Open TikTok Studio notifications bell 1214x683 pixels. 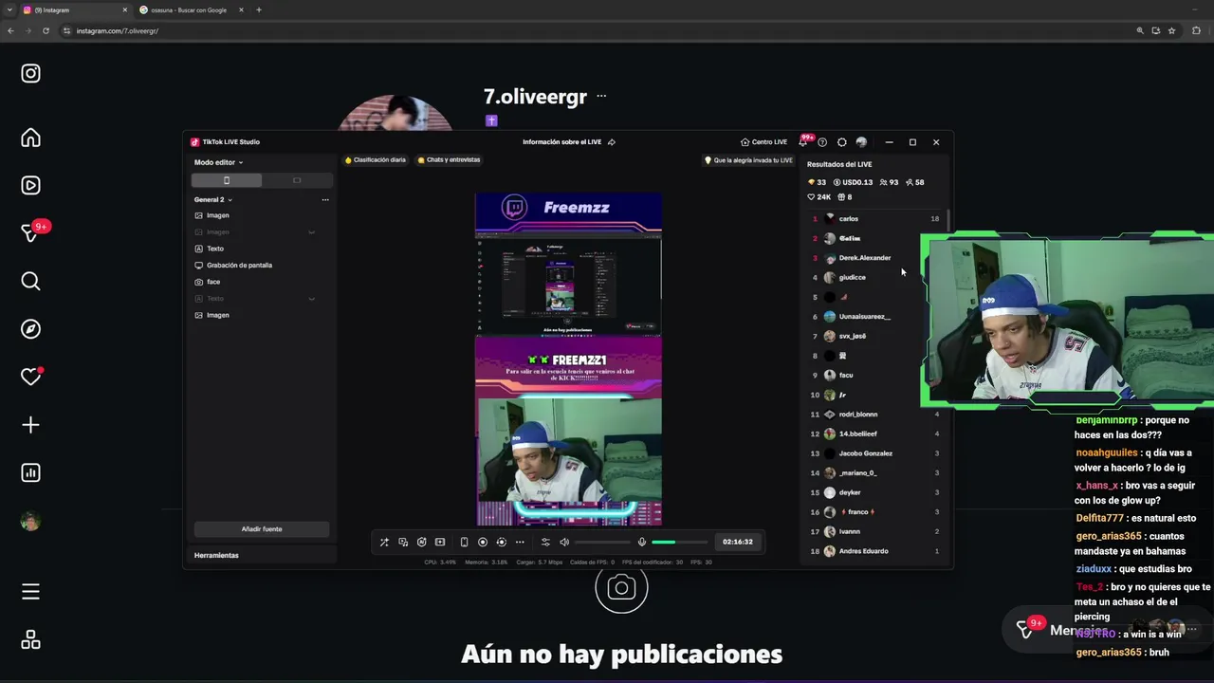tap(803, 142)
